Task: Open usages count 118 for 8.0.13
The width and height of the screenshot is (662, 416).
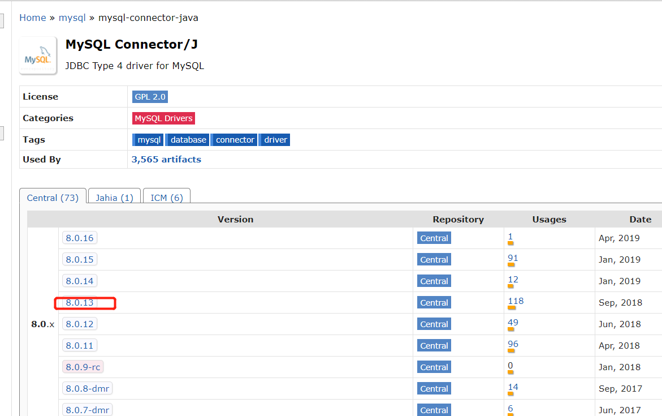Action: pyautogui.click(x=516, y=301)
